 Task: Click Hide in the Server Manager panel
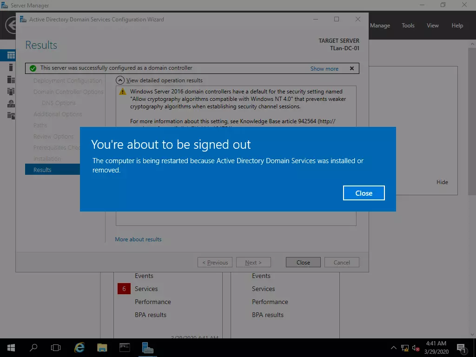(442, 182)
